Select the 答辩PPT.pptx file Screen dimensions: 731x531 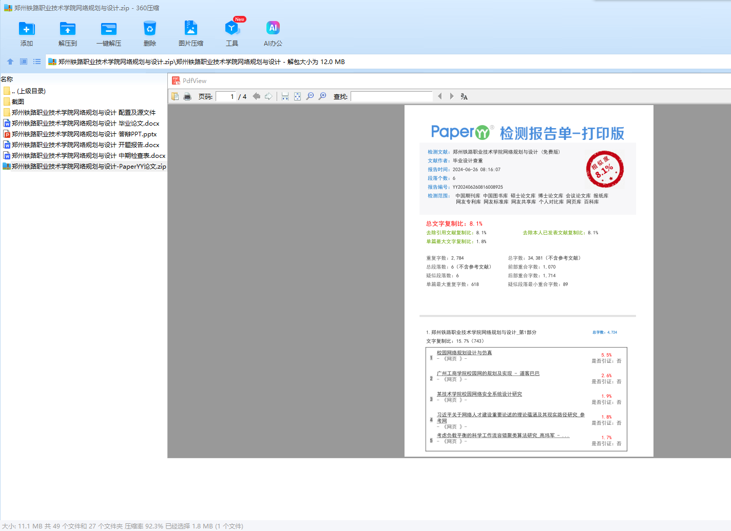pyautogui.click(x=80, y=134)
